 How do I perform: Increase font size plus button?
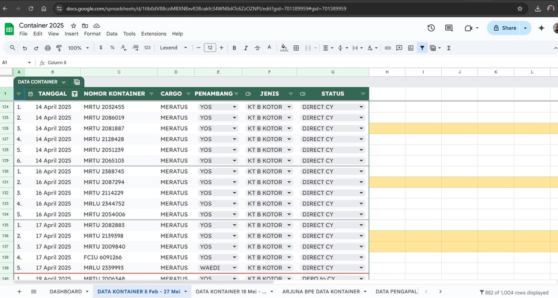[x=221, y=48]
